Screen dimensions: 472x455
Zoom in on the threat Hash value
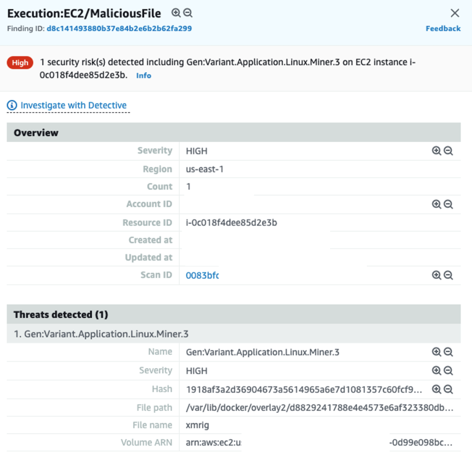pos(437,389)
